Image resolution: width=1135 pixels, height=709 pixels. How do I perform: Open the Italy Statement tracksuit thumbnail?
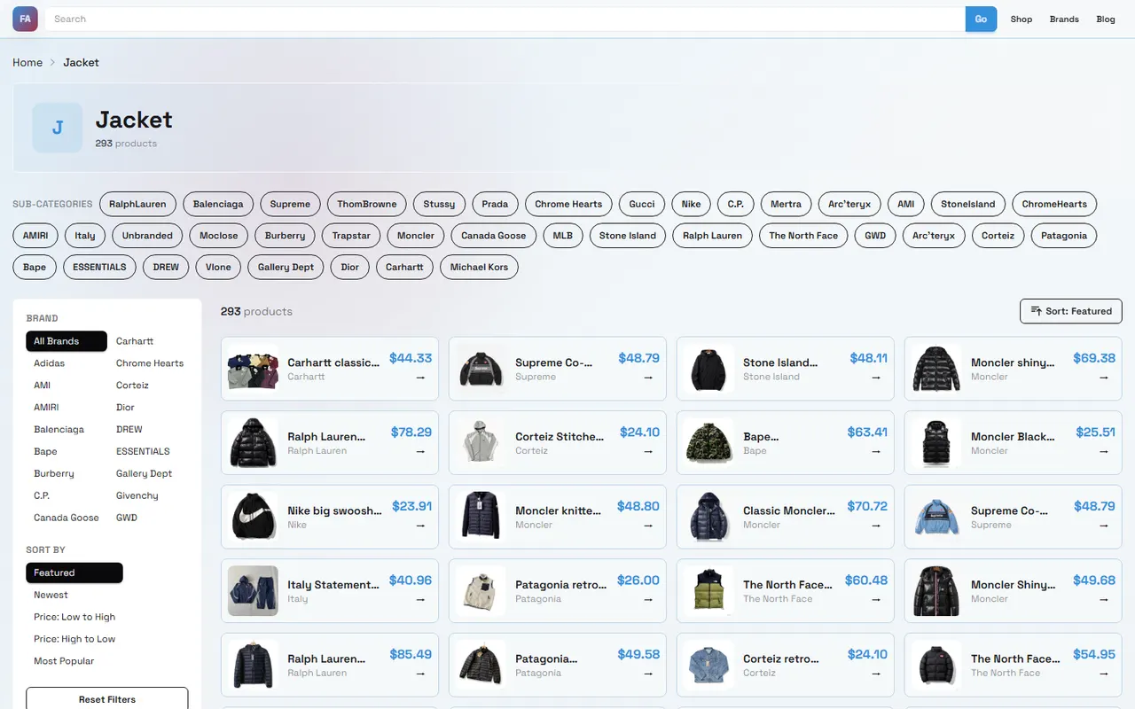(x=253, y=591)
